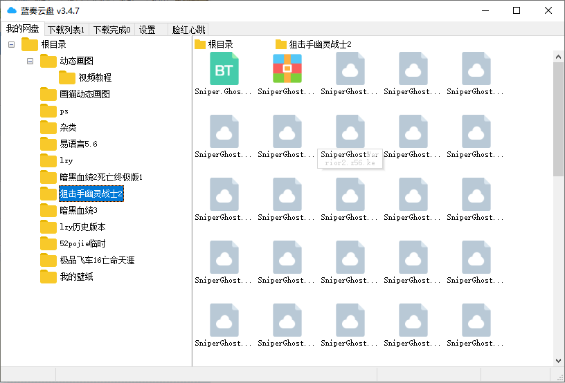Go to 根目录 in the path bar
Image resolution: width=565 pixels, height=383 pixels.
pos(214,44)
